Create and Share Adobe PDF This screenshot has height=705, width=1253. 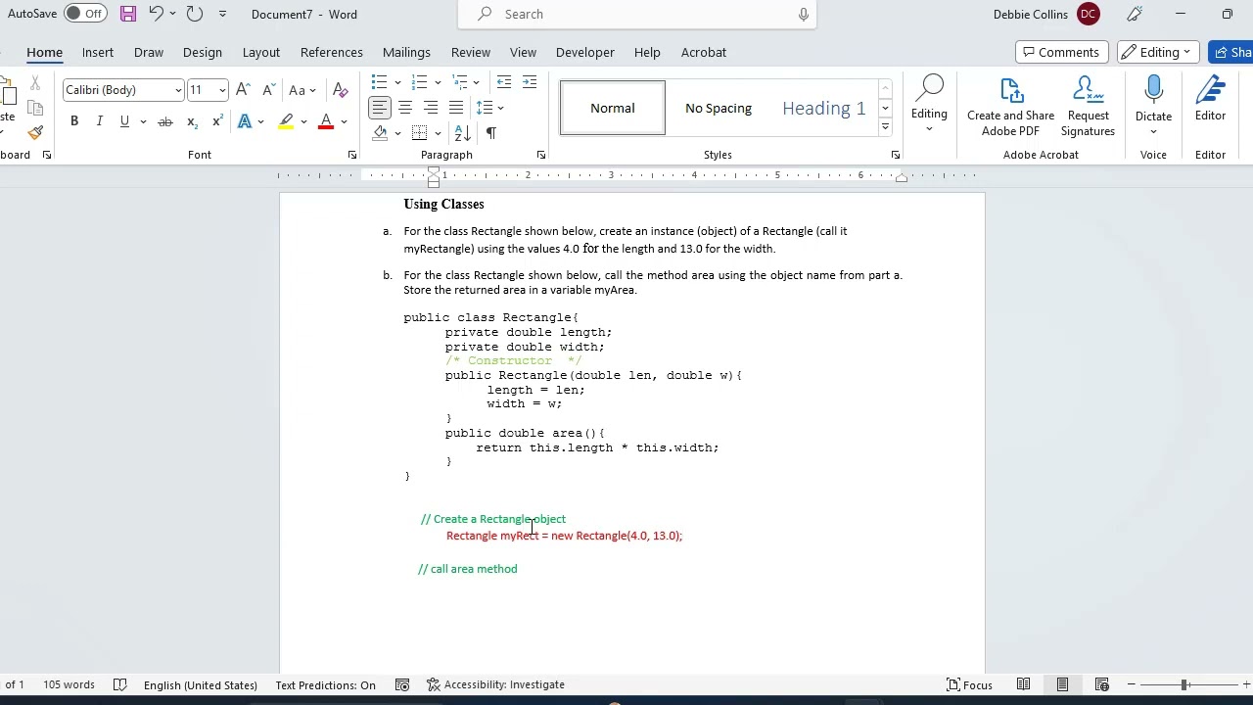pos(1010,108)
